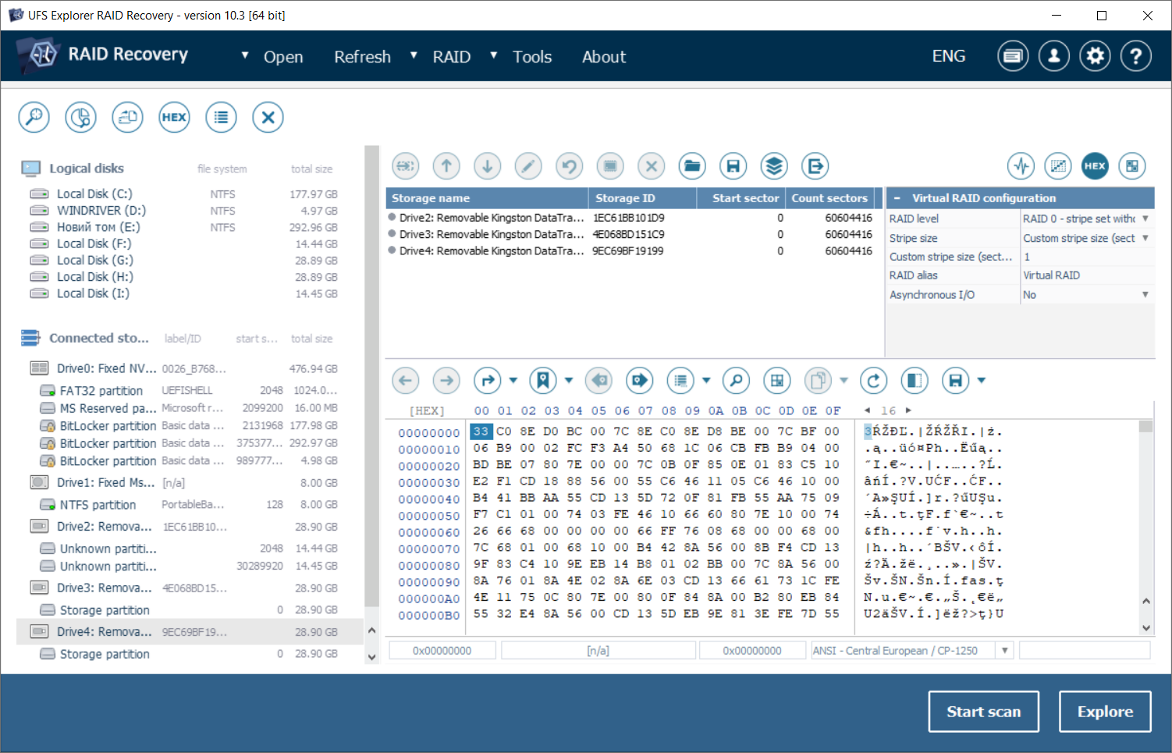Open settings with the gear icon

click(1096, 56)
